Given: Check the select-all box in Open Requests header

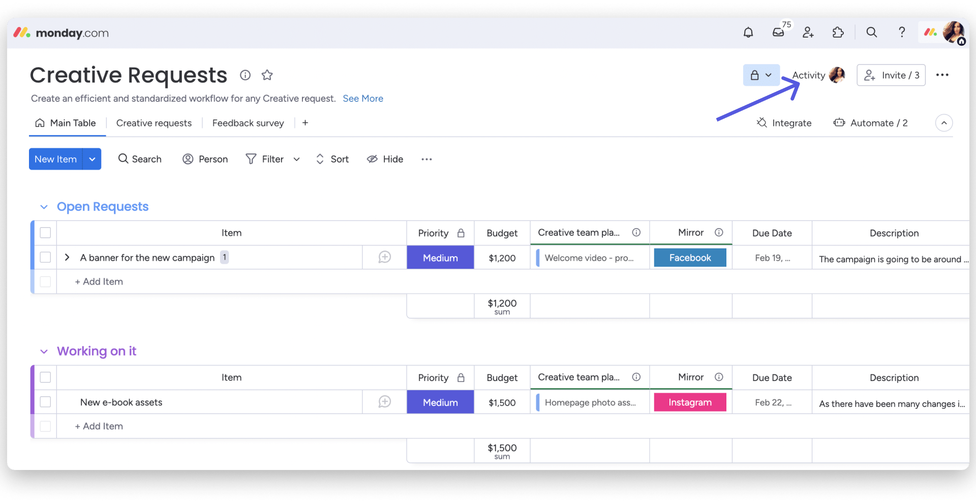Looking at the screenshot, I should coord(45,232).
